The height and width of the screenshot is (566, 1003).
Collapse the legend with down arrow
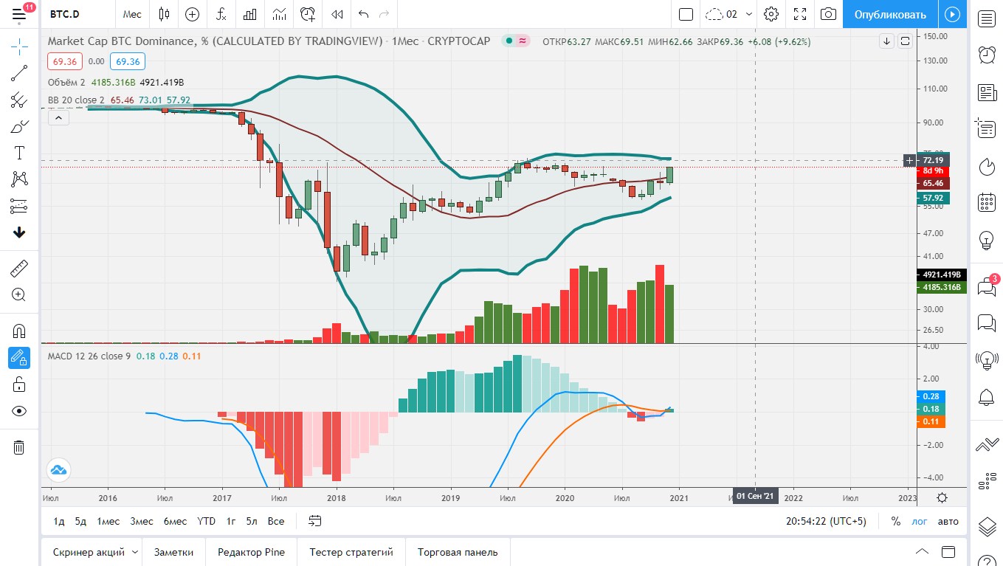(x=886, y=41)
